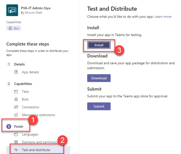This screenshot has height=154, width=181.
Task: Click the 'Download' section heading text
Action: 97,56
